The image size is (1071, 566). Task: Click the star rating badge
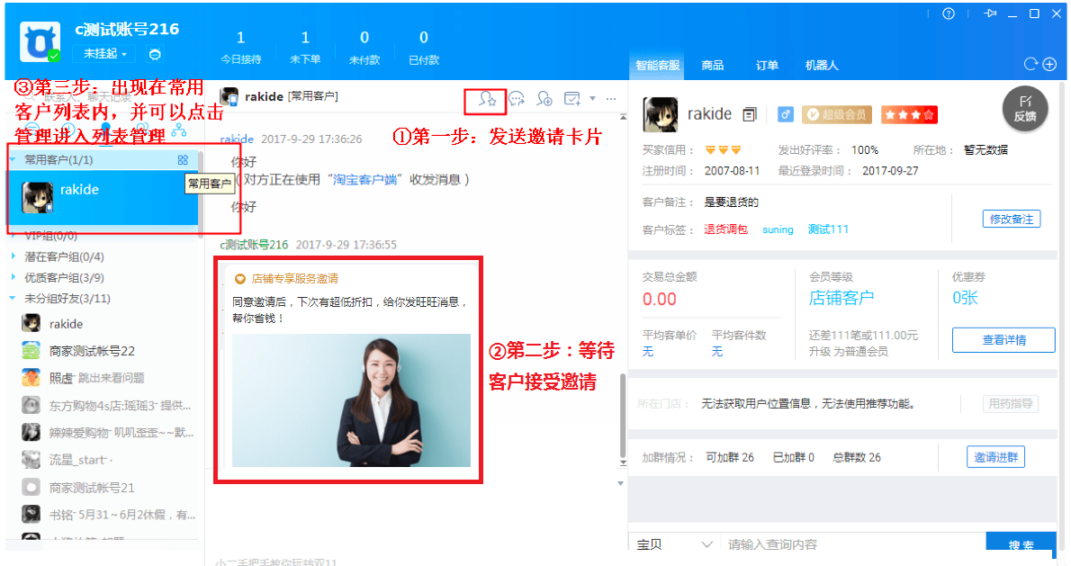909,114
